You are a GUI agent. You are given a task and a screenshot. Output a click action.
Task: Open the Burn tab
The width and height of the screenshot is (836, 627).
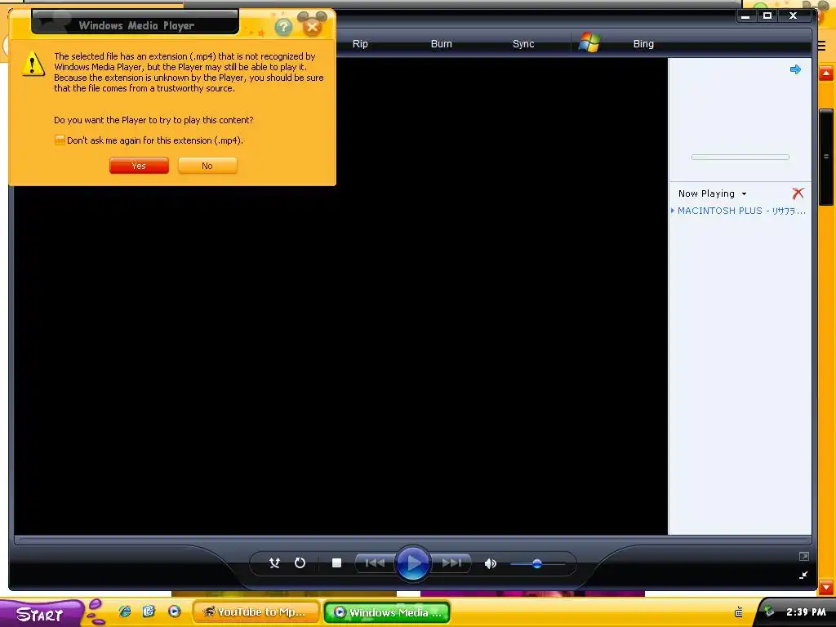[x=441, y=44]
